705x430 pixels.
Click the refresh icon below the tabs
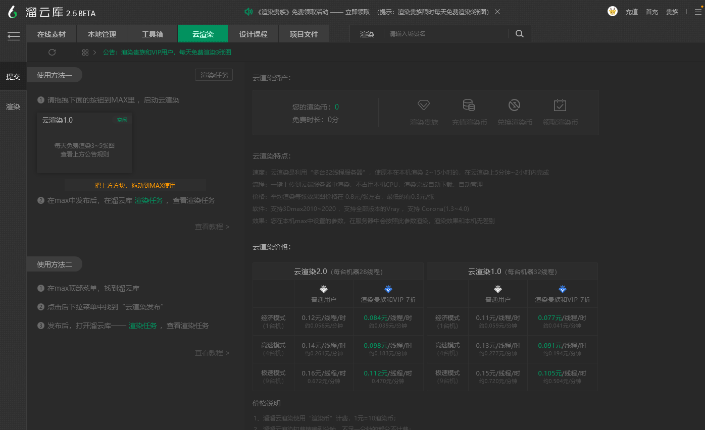(x=52, y=52)
